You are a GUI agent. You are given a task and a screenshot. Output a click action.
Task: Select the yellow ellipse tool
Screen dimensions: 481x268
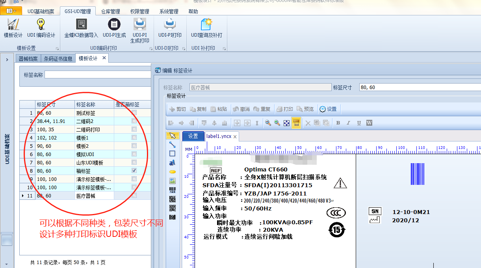[172, 172]
